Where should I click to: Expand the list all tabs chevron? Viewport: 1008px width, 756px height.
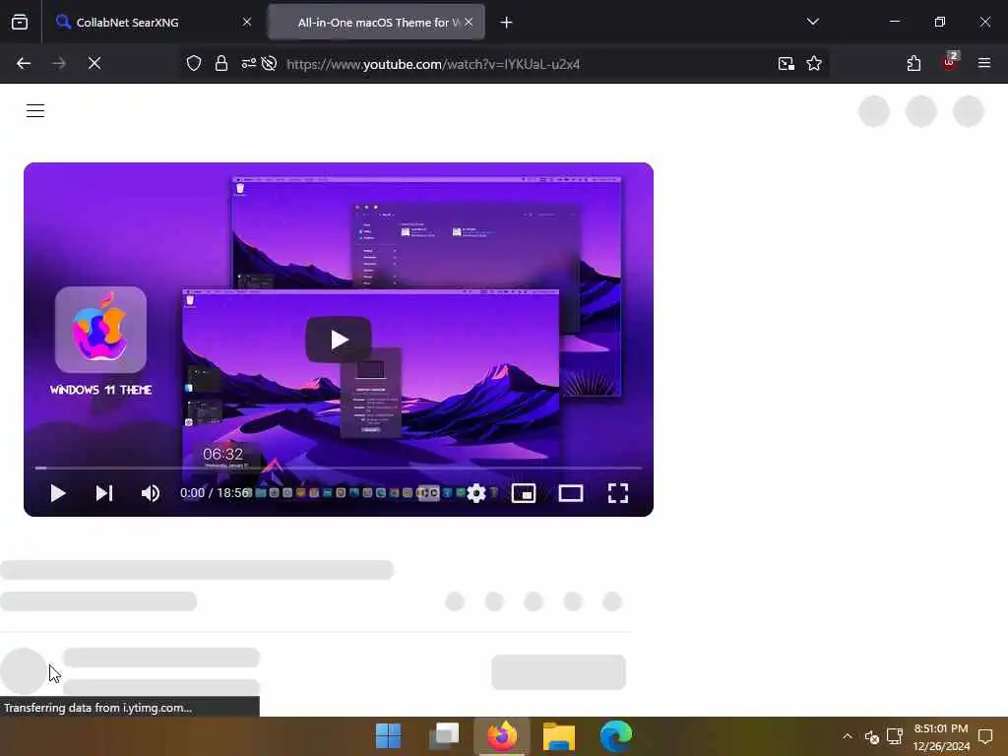pyautogui.click(x=813, y=22)
